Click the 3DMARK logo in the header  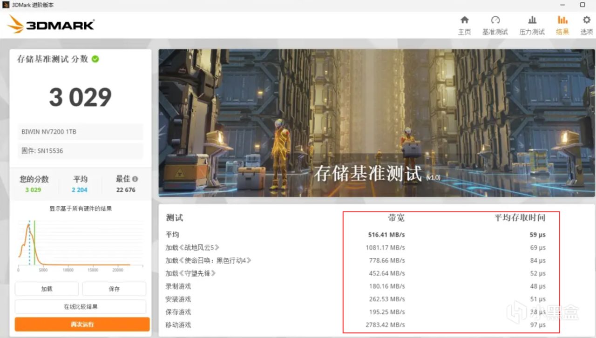tap(51, 24)
